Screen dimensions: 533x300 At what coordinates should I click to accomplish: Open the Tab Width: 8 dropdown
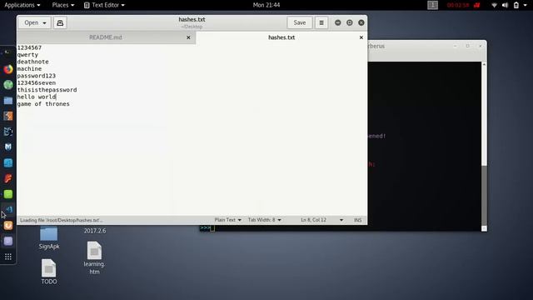[265, 220]
